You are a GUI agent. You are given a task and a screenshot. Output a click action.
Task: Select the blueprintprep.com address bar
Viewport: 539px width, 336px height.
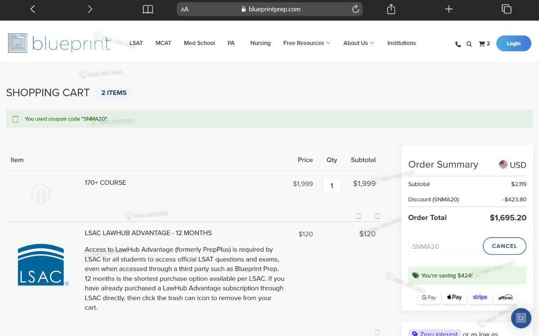(269, 9)
